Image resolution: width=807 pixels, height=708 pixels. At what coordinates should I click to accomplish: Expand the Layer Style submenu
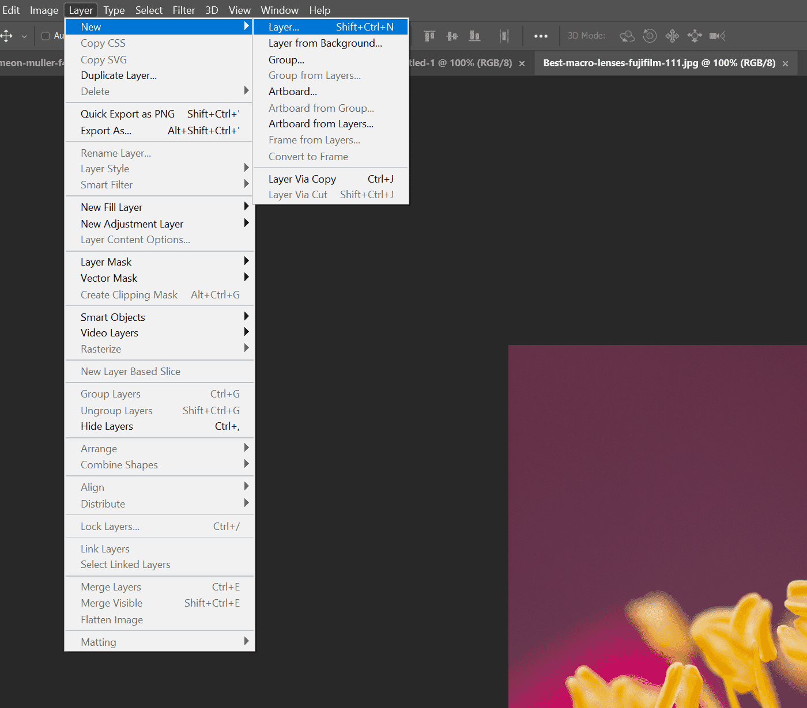105,168
